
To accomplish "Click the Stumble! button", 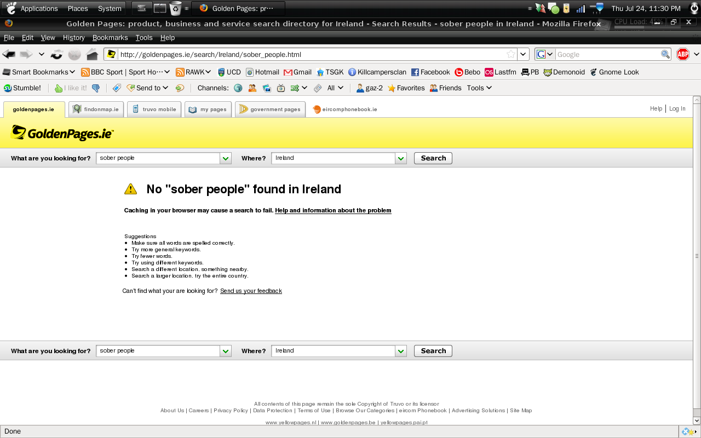I will [22, 88].
